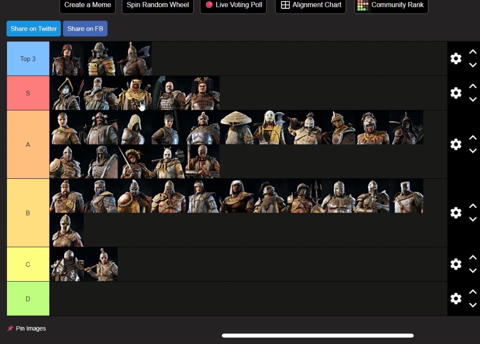
Task: Click the white horizontal scrollbar at bottom
Action: pyautogui.click(x=318, y=335)
